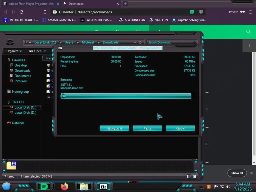Open the three-dot options on downloads page
256x192 pixels.
249,45
